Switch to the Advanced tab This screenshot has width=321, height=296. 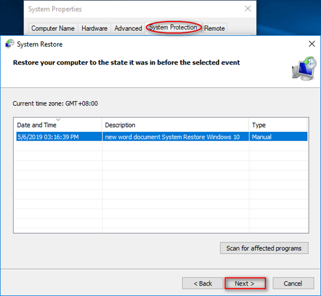(128, 28)
